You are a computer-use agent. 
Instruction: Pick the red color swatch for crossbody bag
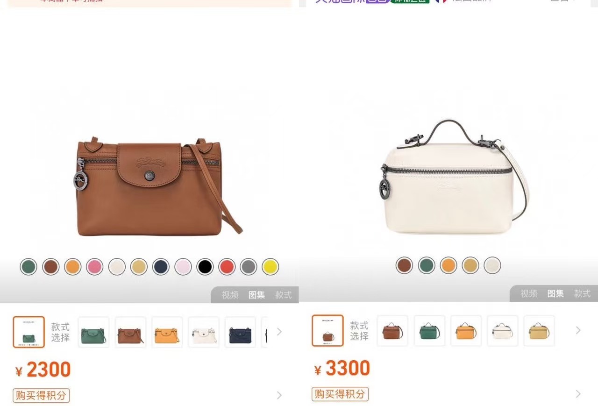coord(227,267)
